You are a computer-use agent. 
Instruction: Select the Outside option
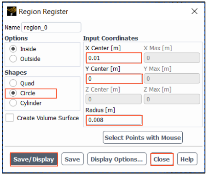coord(13,59)
